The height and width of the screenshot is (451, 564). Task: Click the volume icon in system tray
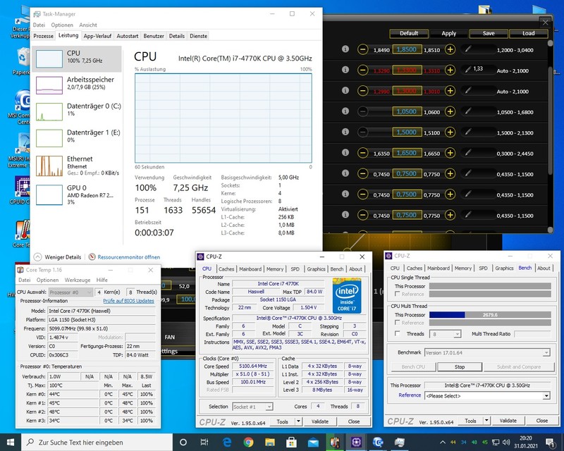pos(506,442)
